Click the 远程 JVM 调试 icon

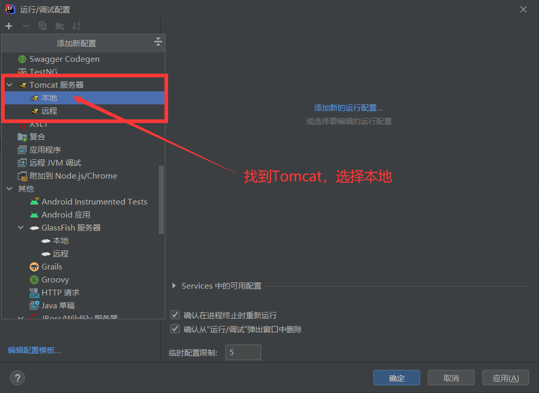click(x=22, y=163)
